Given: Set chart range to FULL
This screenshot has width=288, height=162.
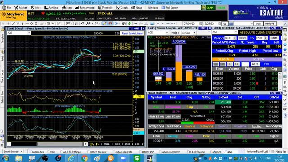Looking at the screenshot, I should coord(107,144).
